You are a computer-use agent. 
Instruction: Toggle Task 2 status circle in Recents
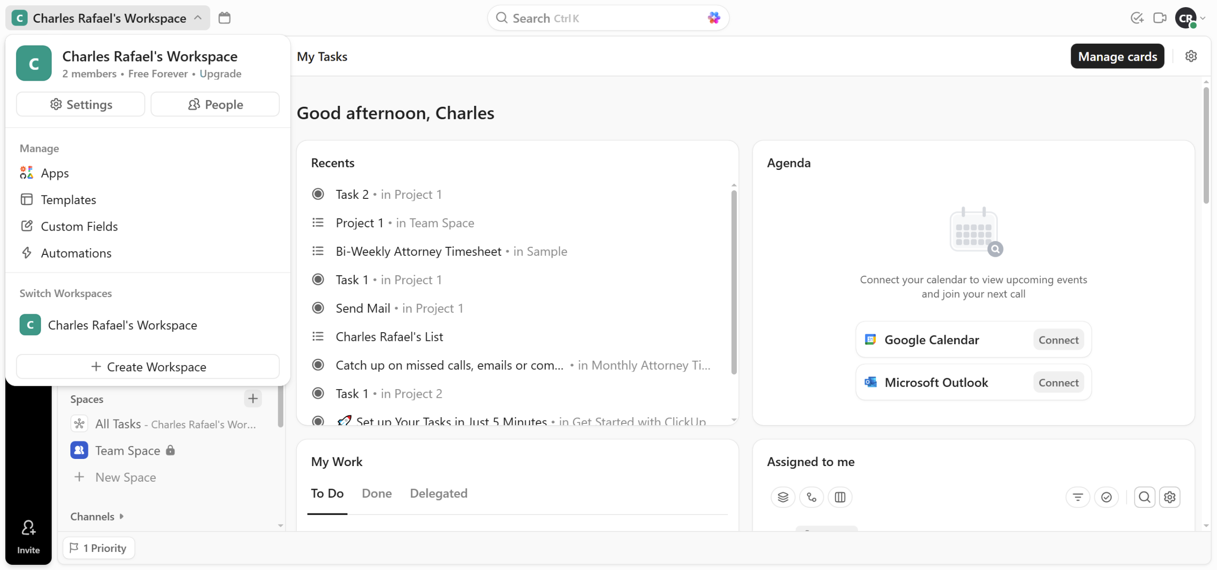[x=318, y=194]
